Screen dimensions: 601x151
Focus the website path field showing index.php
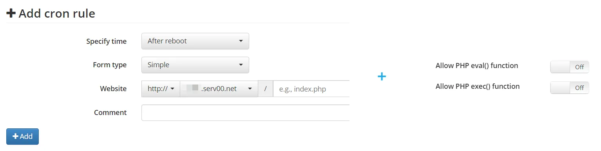click(311, 89)
